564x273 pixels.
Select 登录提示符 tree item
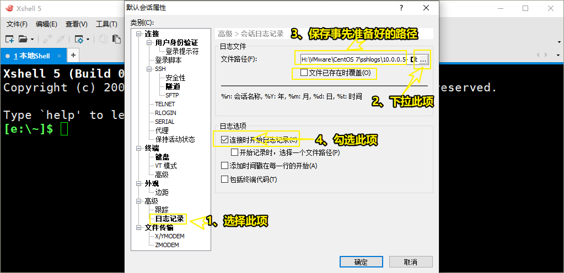[x=181, y=51]
